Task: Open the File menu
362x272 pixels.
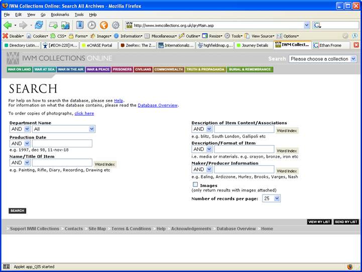Action: coord(7,15)
